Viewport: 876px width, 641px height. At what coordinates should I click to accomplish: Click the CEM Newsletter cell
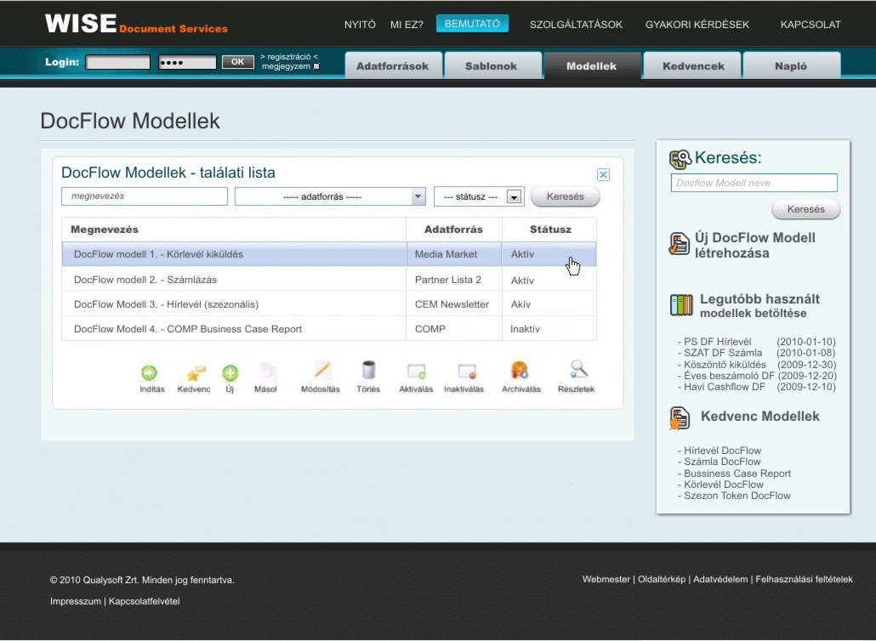click(x=452, y=304)
